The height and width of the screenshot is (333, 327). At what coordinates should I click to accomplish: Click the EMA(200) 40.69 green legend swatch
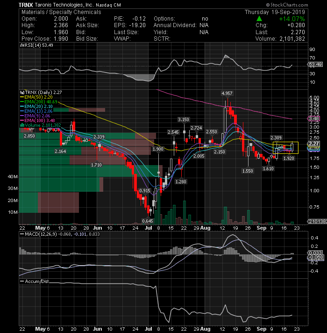point(22,102)
